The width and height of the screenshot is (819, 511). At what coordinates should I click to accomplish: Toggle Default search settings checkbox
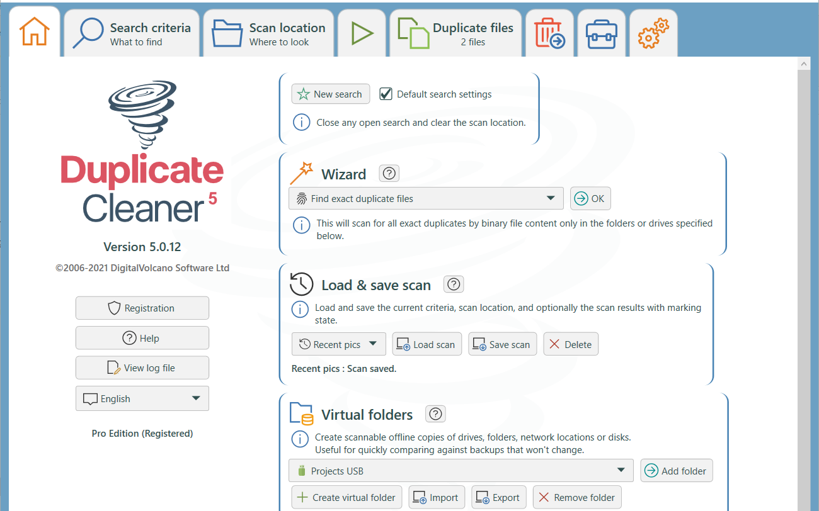386,94
